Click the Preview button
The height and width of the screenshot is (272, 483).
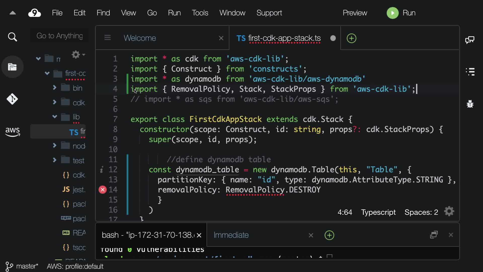coord(355,13)
